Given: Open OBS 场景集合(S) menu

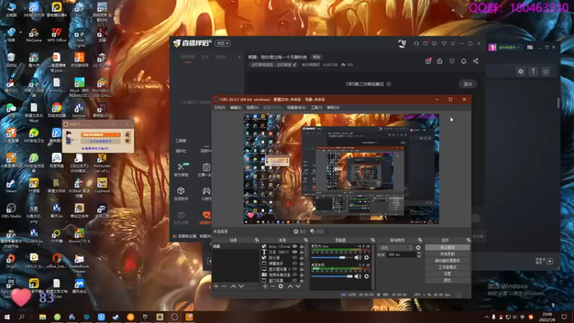Looking at the screenshot, I should point(296,108).
